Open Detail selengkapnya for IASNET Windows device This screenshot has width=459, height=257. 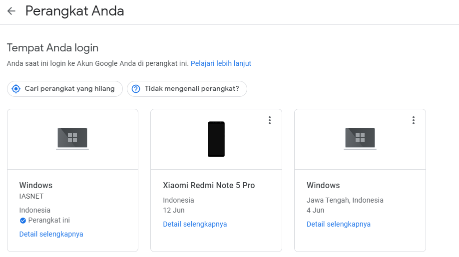coord(51,234)
